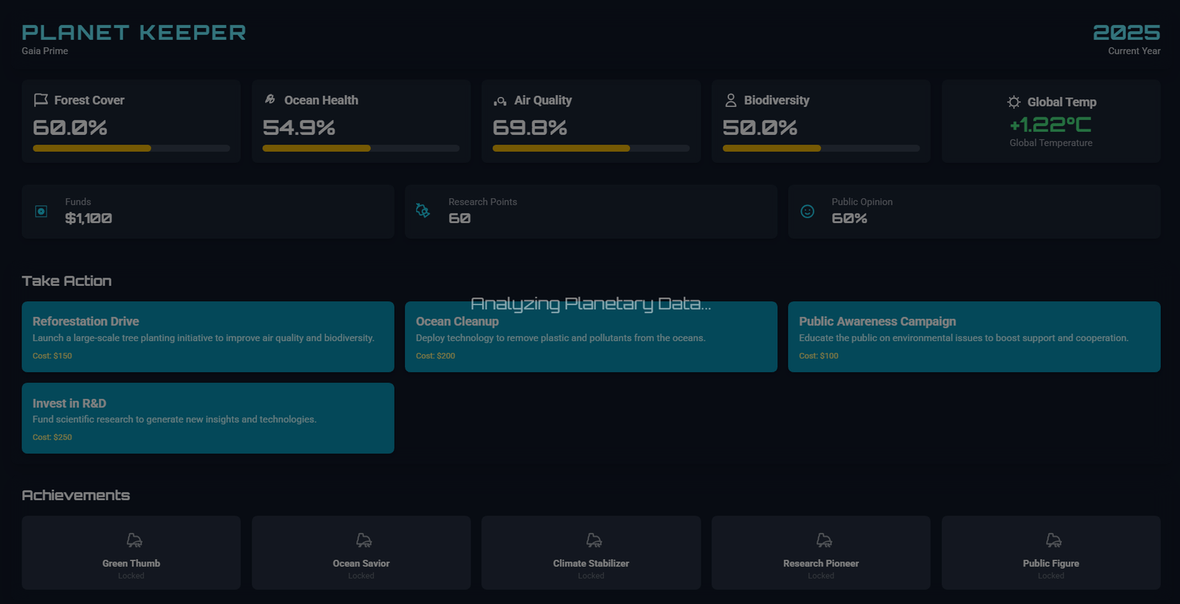
Task: Click the Green Thumb achievement trophy icon
Action: (134, 541)
